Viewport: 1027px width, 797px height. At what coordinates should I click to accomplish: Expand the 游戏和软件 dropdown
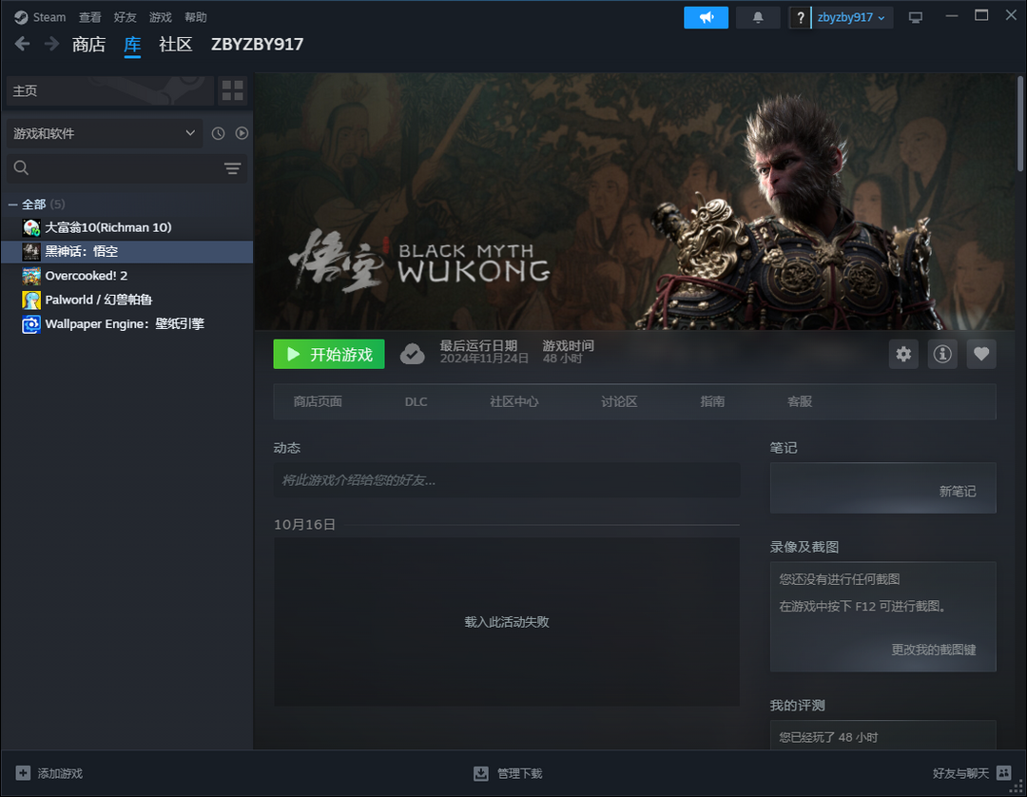click(104, 134)
